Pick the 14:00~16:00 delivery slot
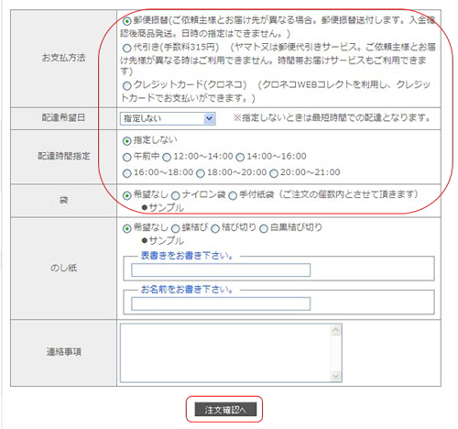Screen dimensions: 458x429 click(x=240, y=158)
